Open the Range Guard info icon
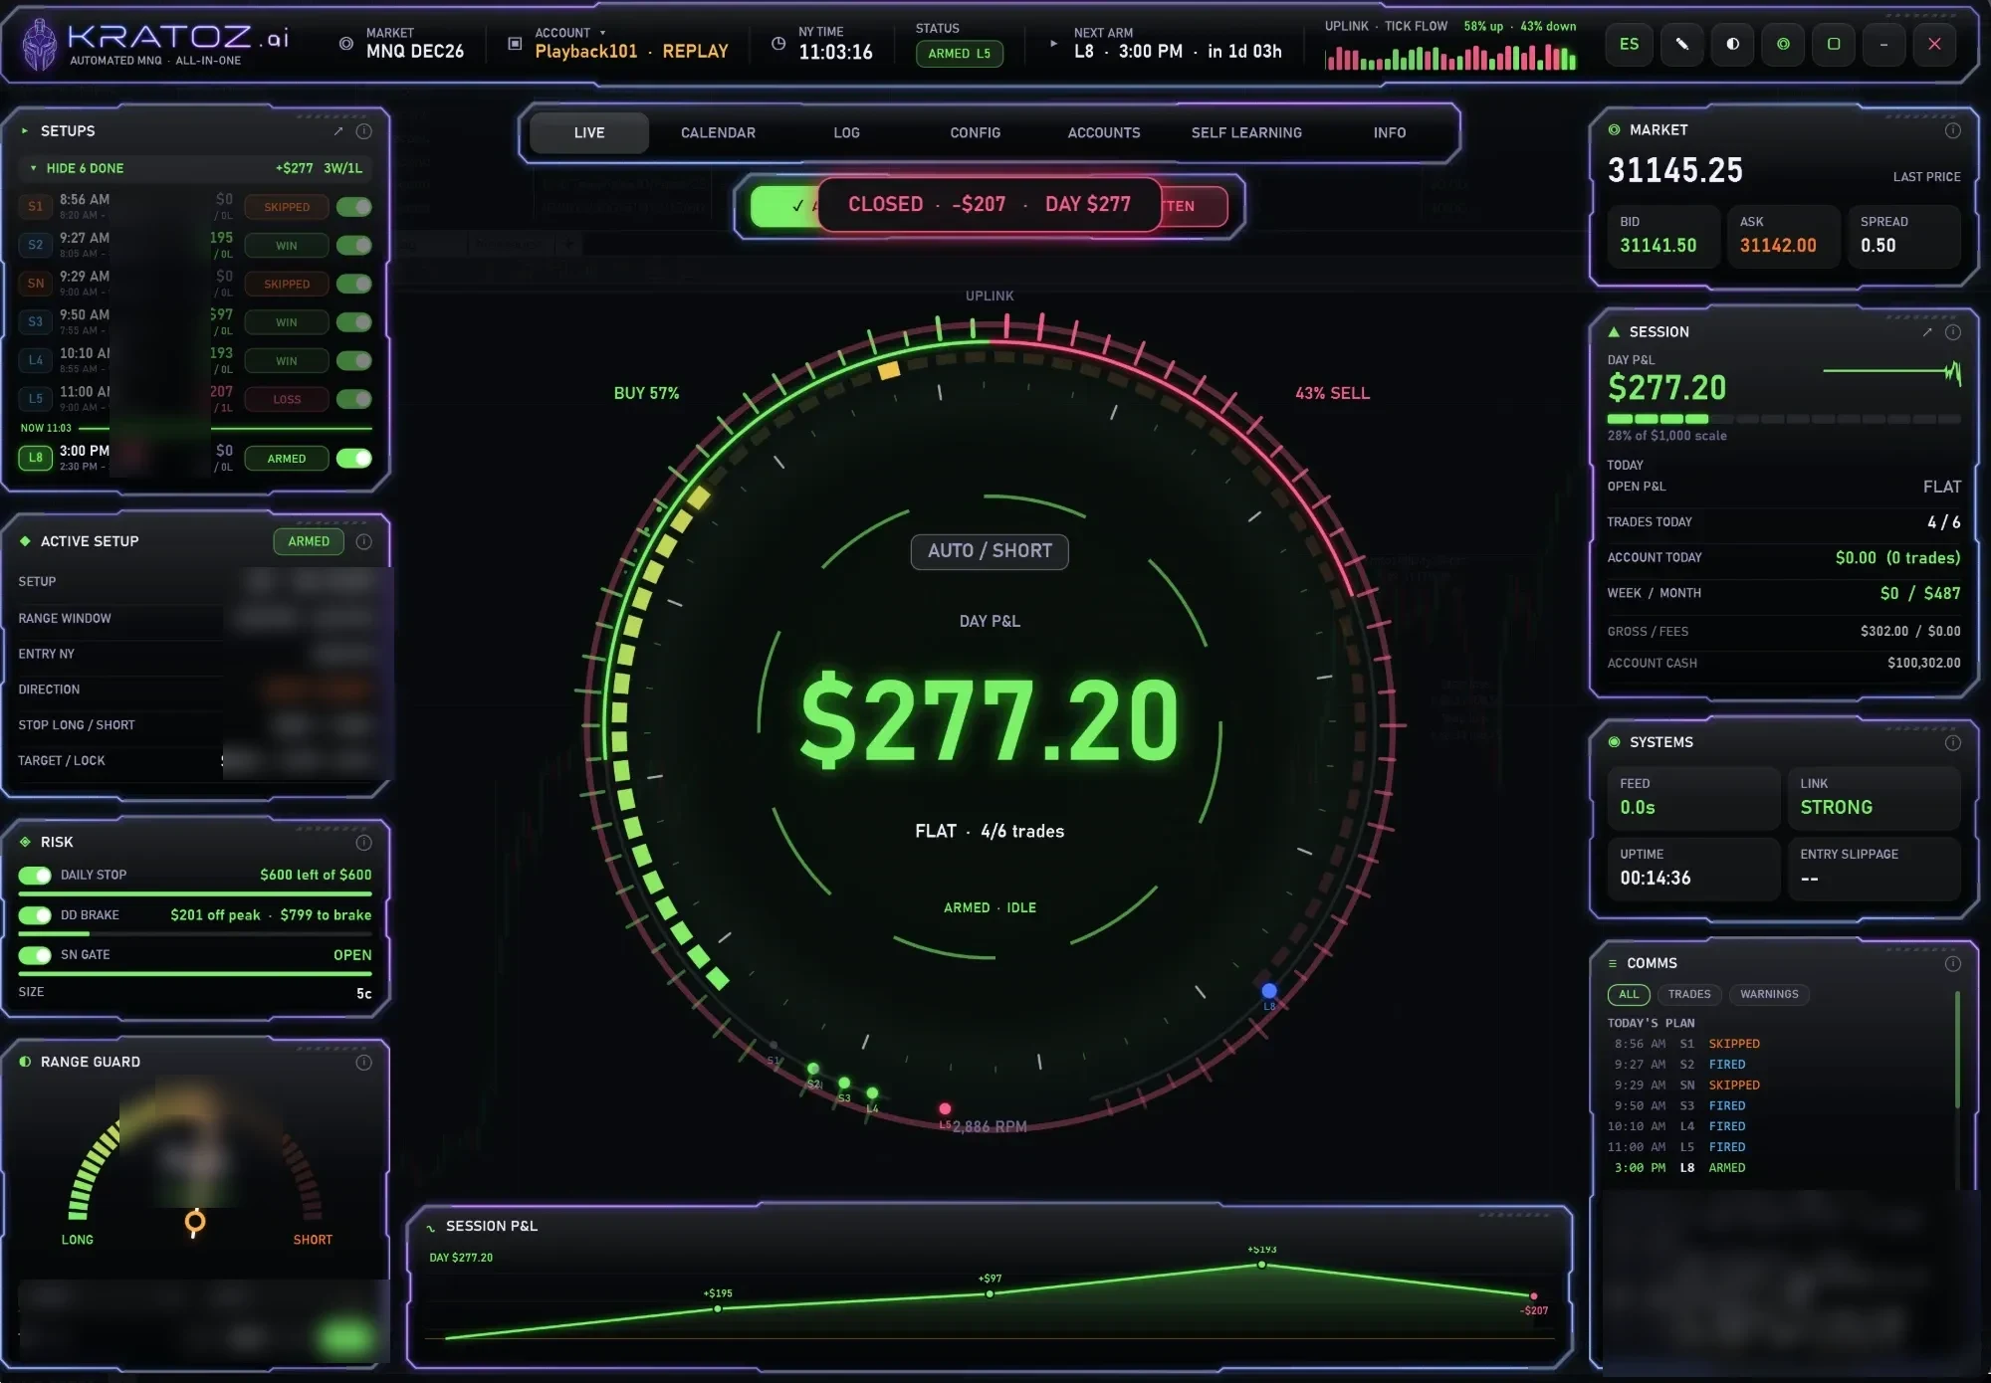Image resolution: width=1991 pixels, height=1383 pixels. [x=364, y=1063]
